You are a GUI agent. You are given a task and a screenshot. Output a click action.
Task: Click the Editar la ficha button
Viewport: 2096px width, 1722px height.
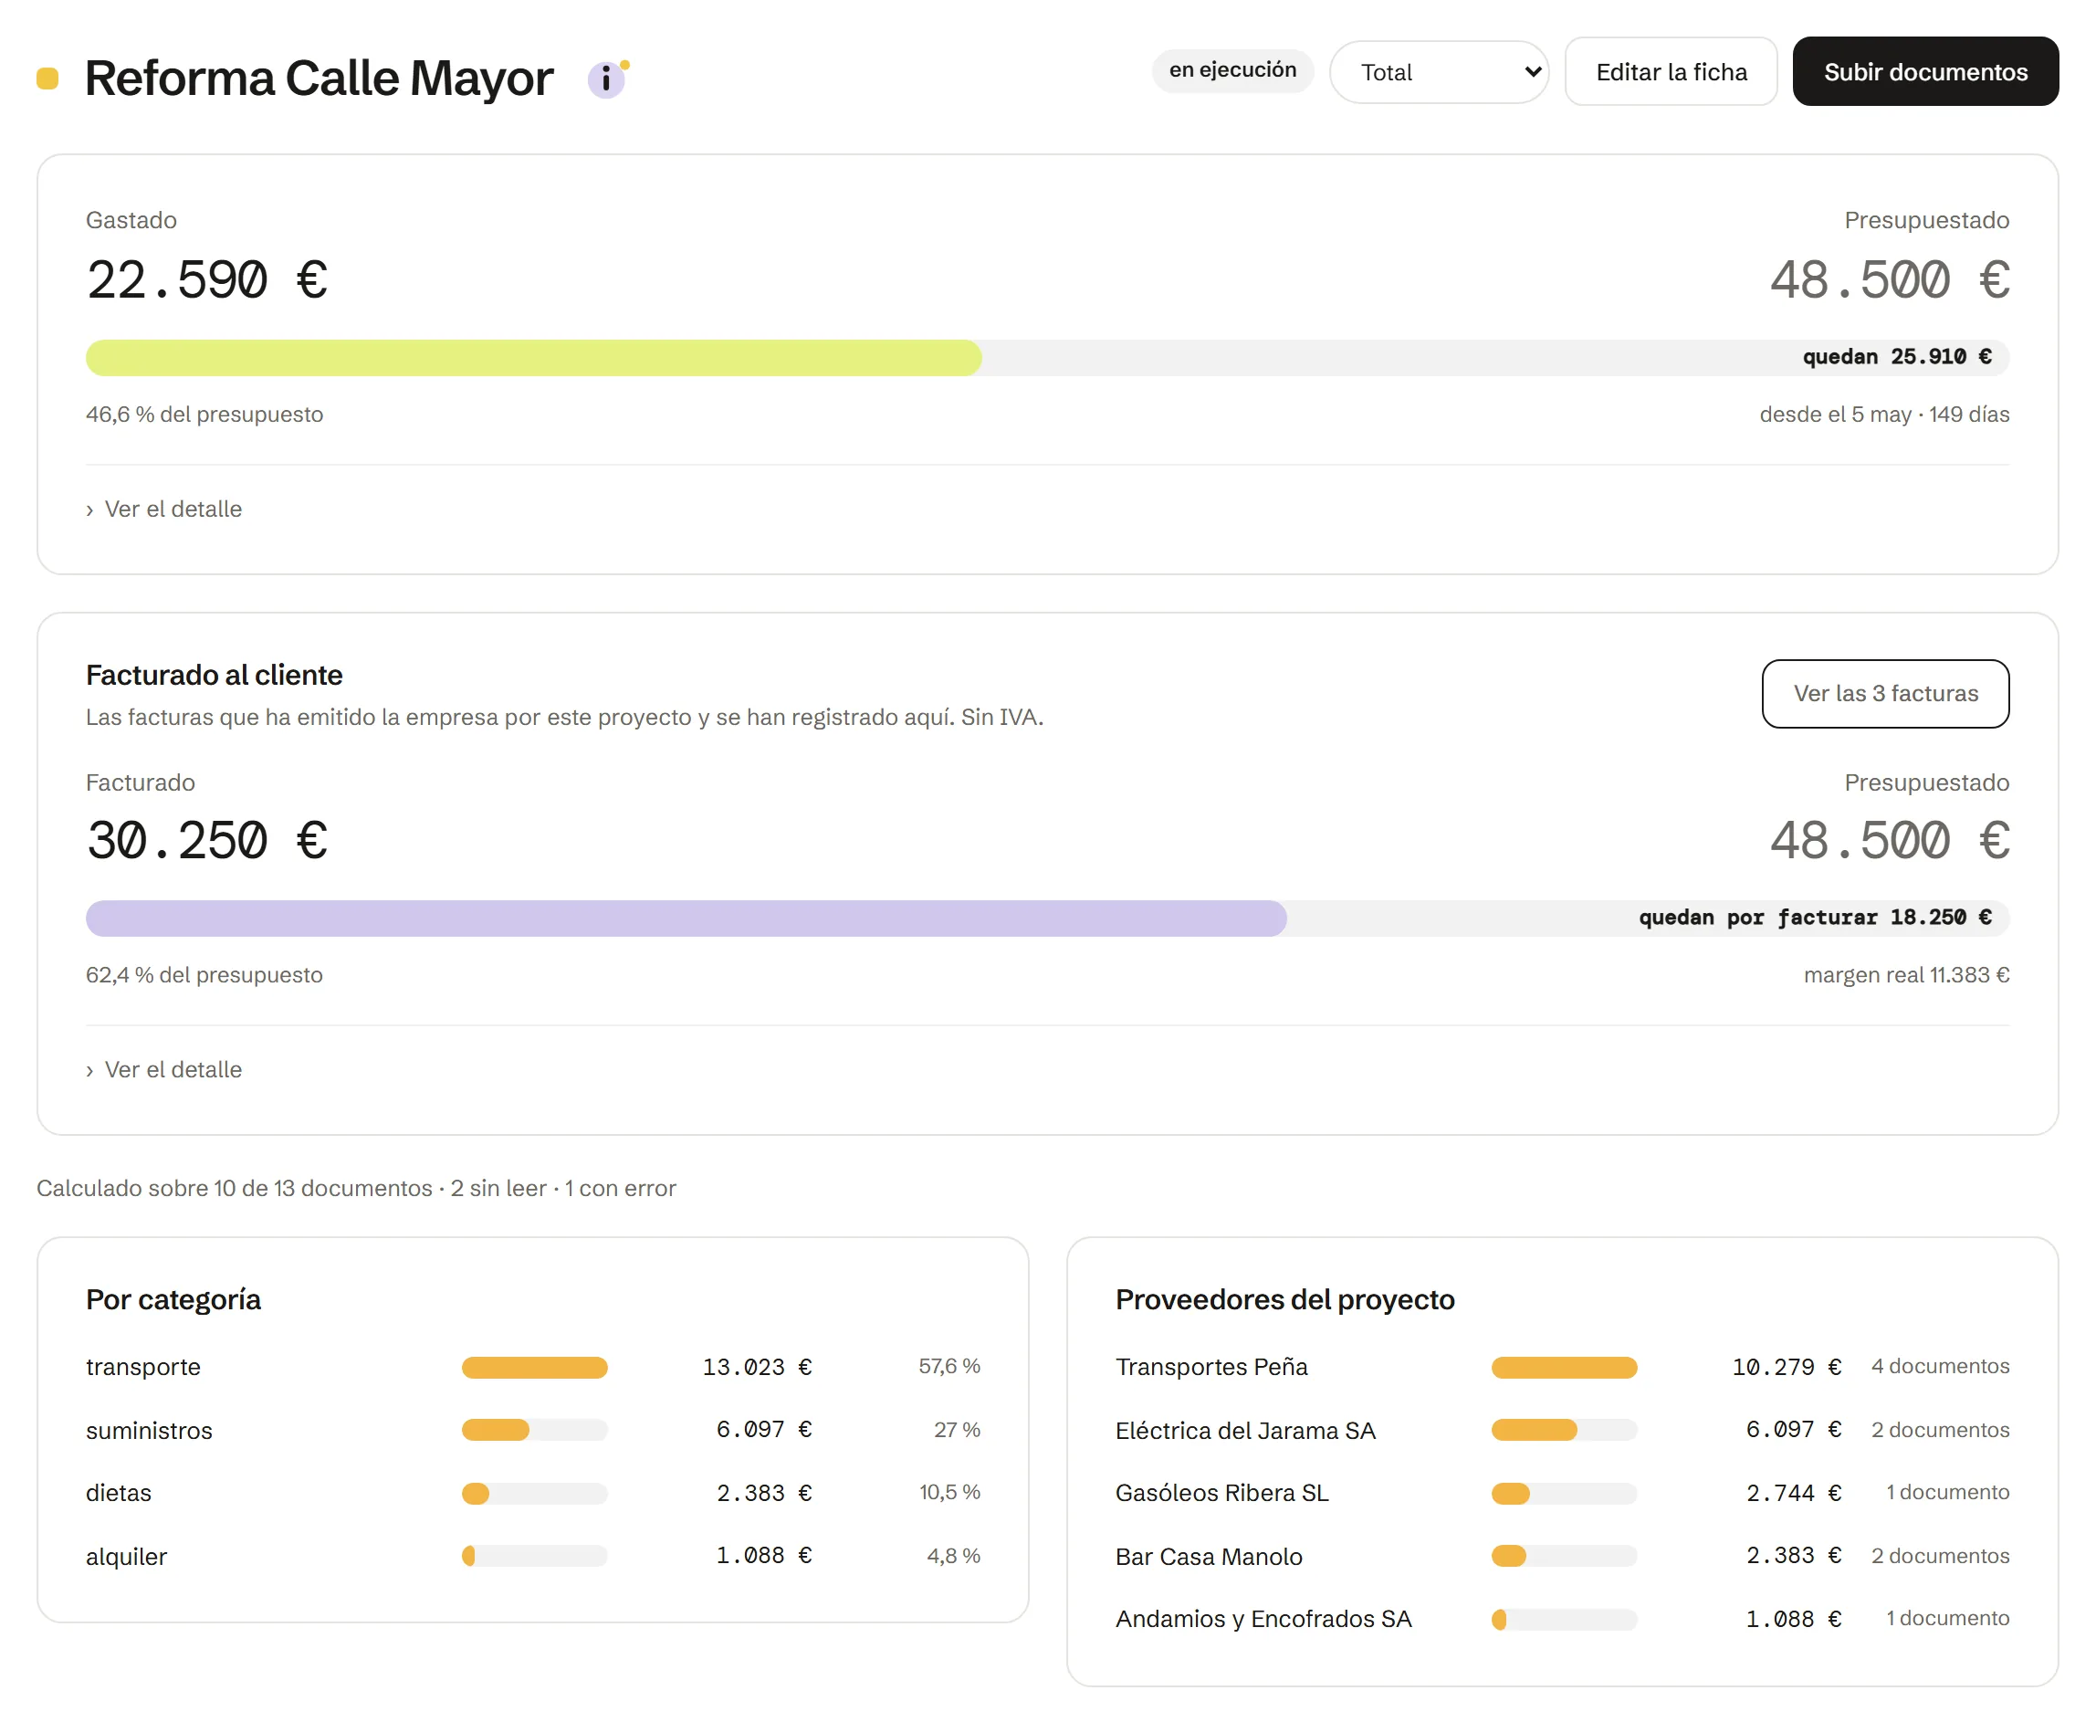[1671, 72]
